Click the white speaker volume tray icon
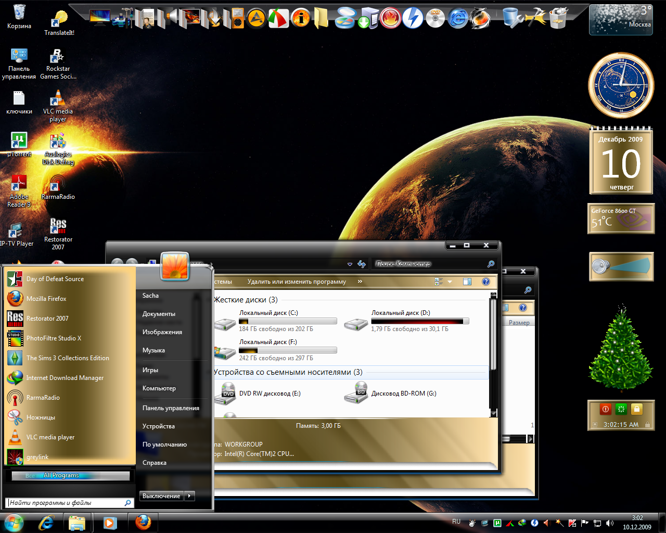This screenshot has width=666, height=533. pyautogui.click(x=610, y=523)
